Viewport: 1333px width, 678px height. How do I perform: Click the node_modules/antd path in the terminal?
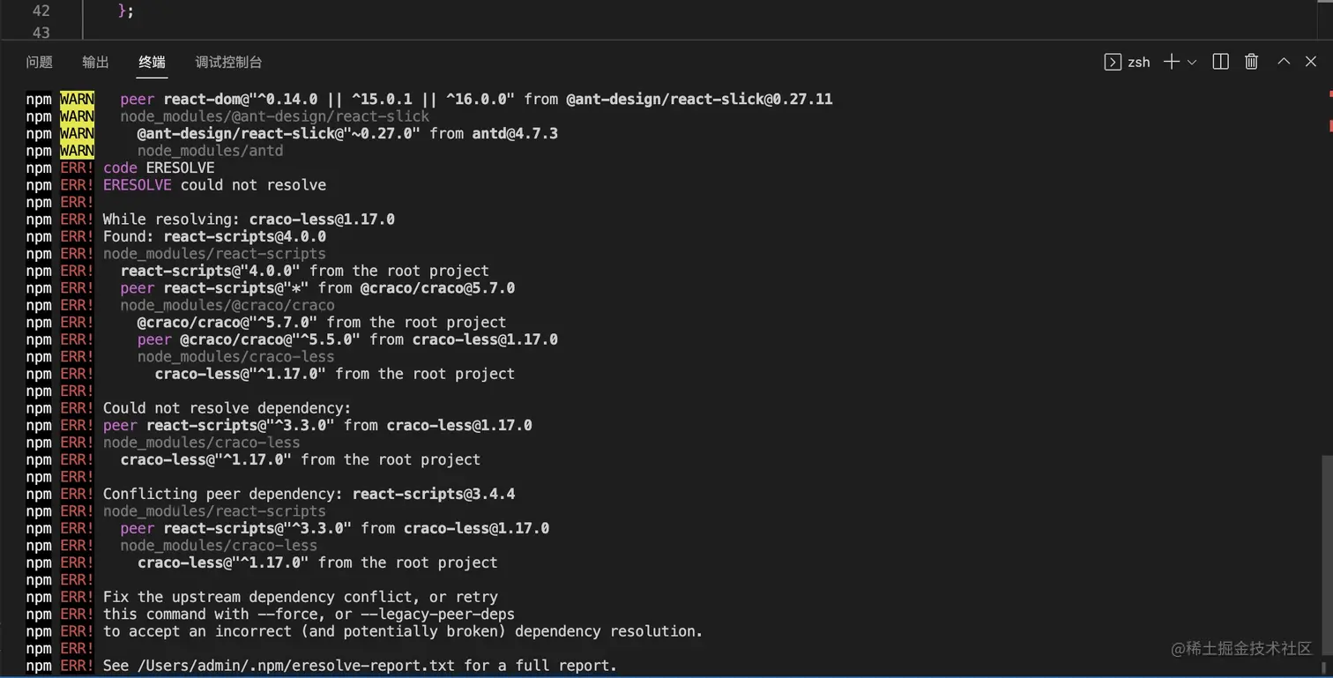pyautogui.click(x=210, y=151)
